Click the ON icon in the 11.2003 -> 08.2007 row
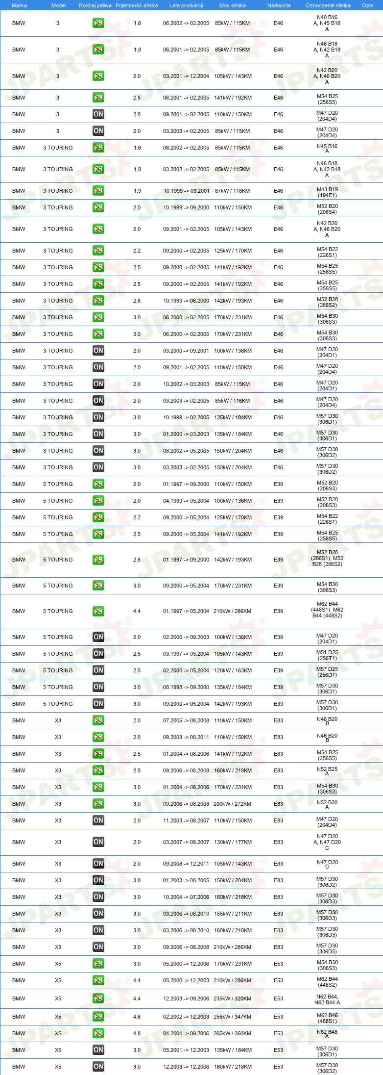Image resolution: width=383 pixels, height=1075 pixels. (x=98, y=820)
